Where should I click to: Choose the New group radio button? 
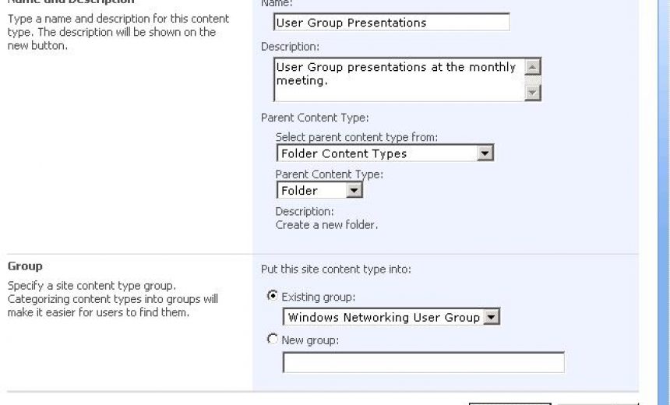click(x=273, y=340)
